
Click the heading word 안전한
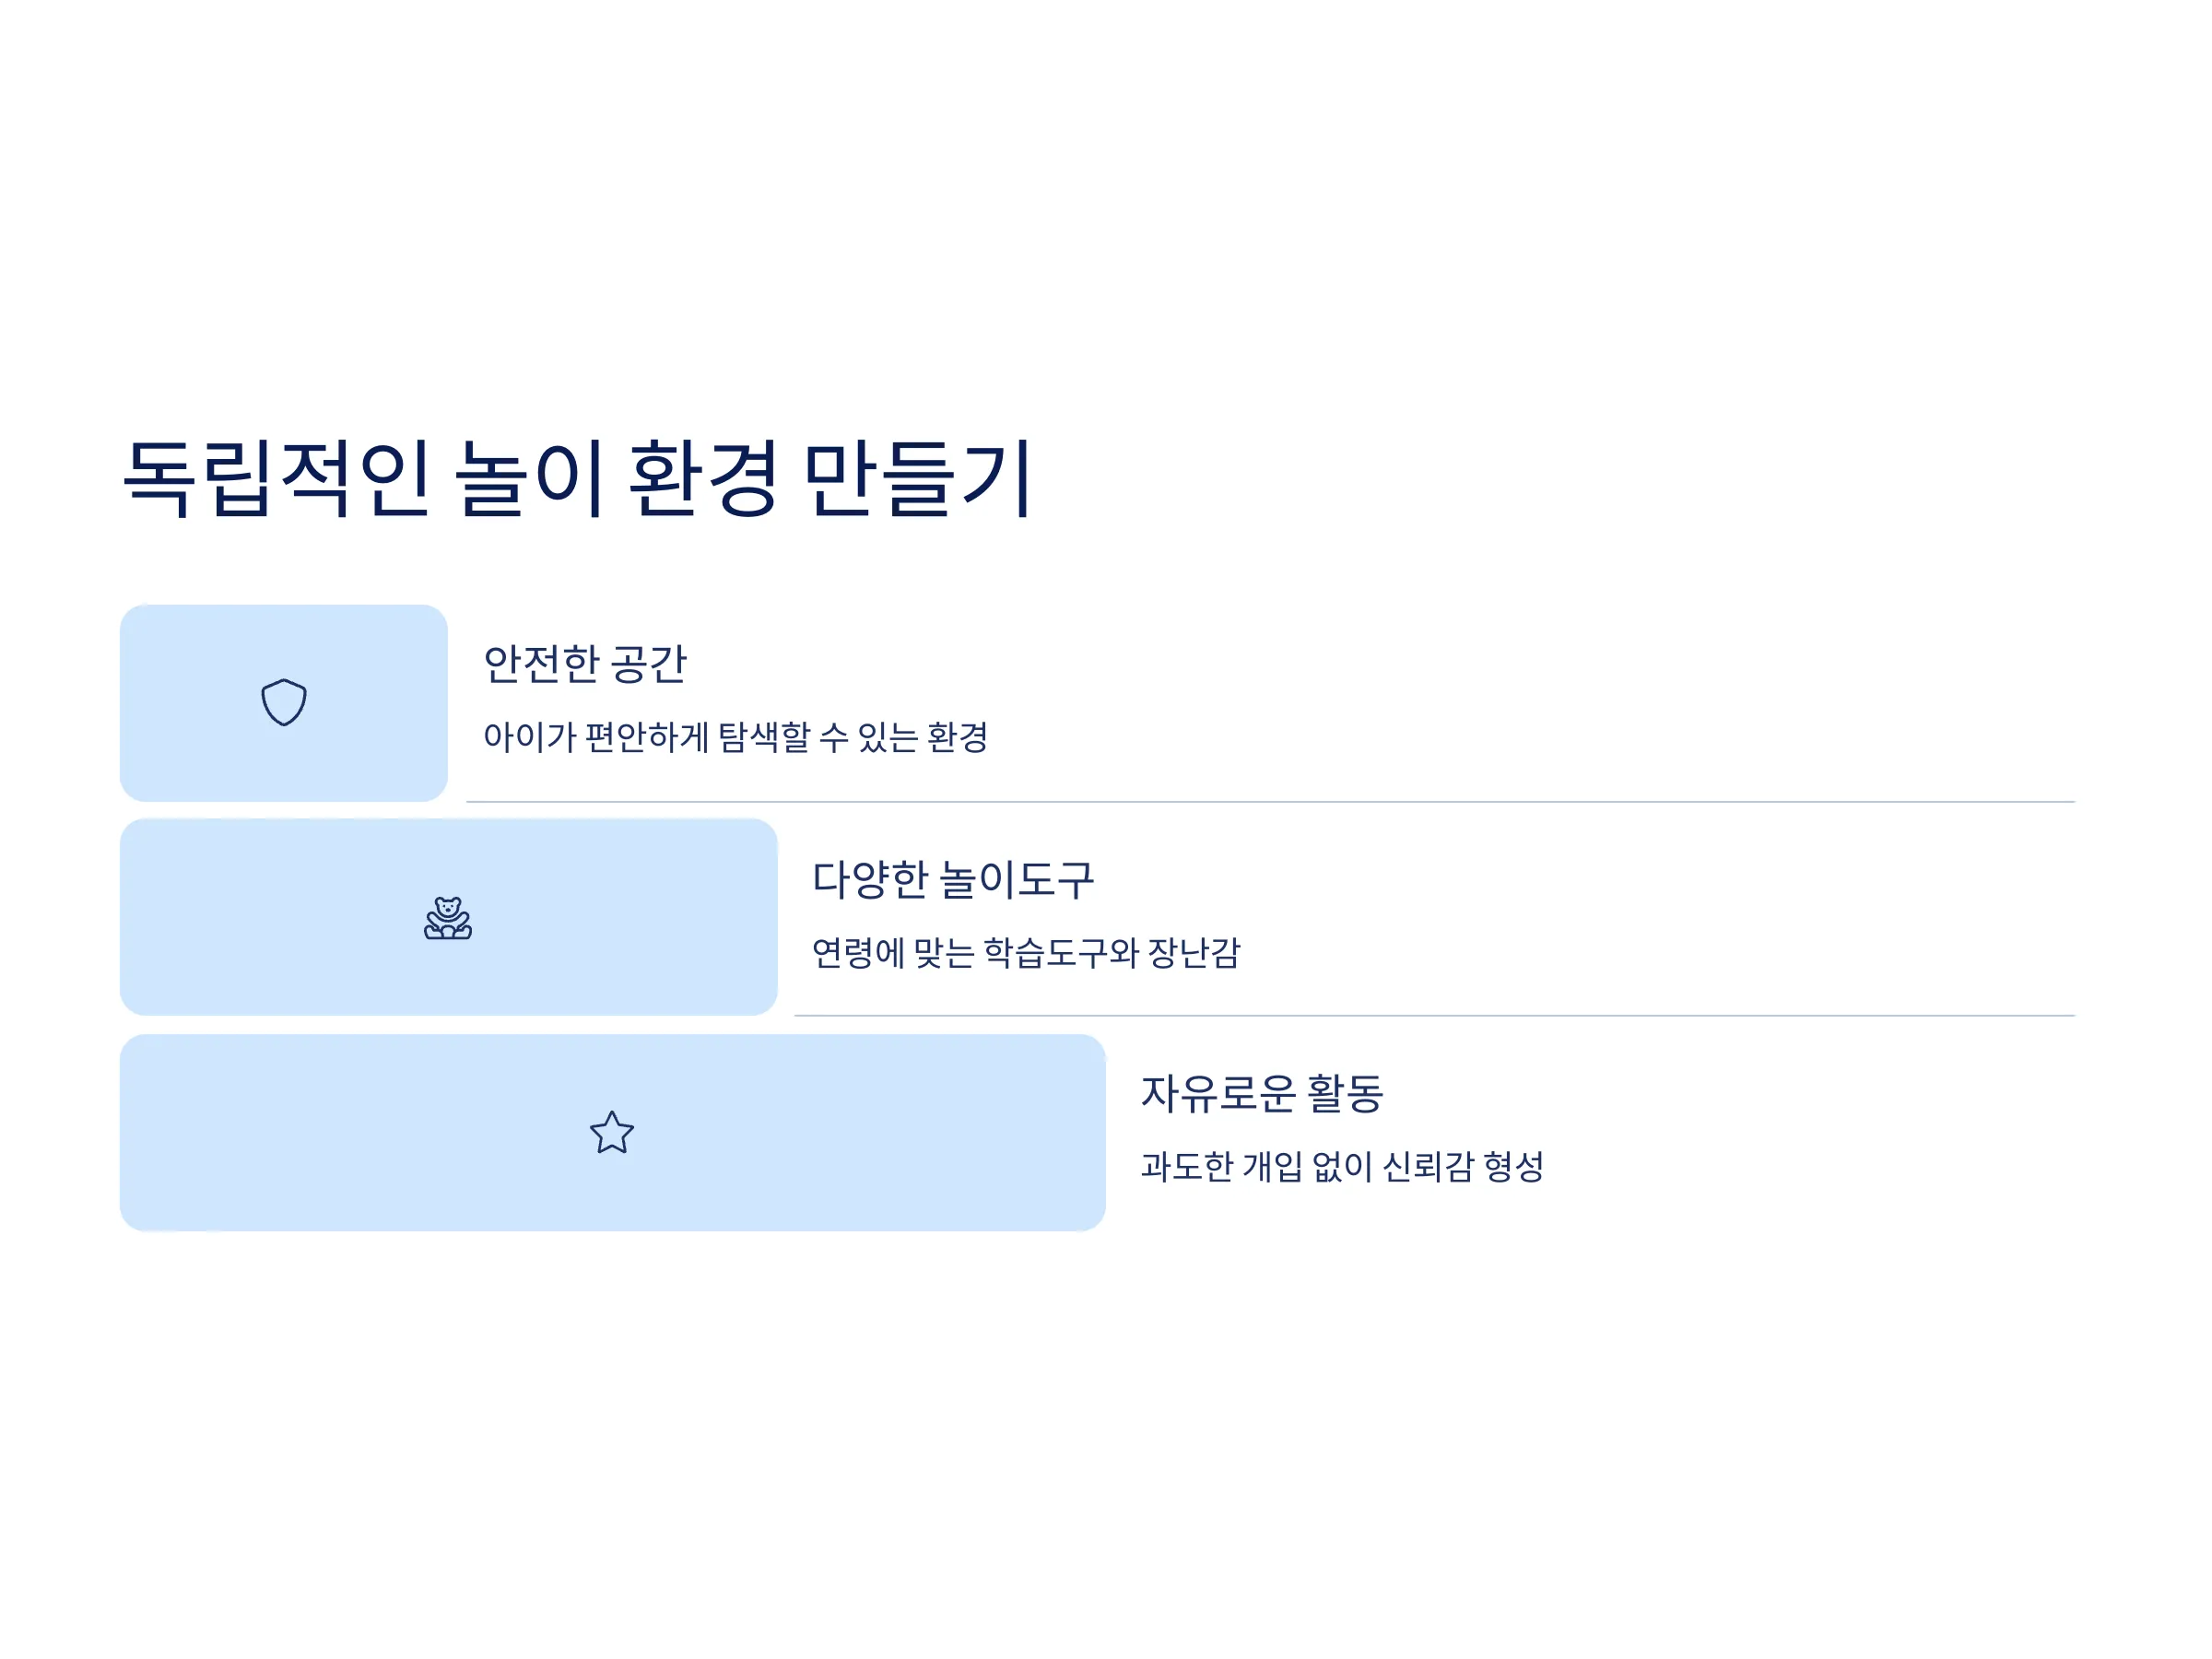(x=541, y=663)
